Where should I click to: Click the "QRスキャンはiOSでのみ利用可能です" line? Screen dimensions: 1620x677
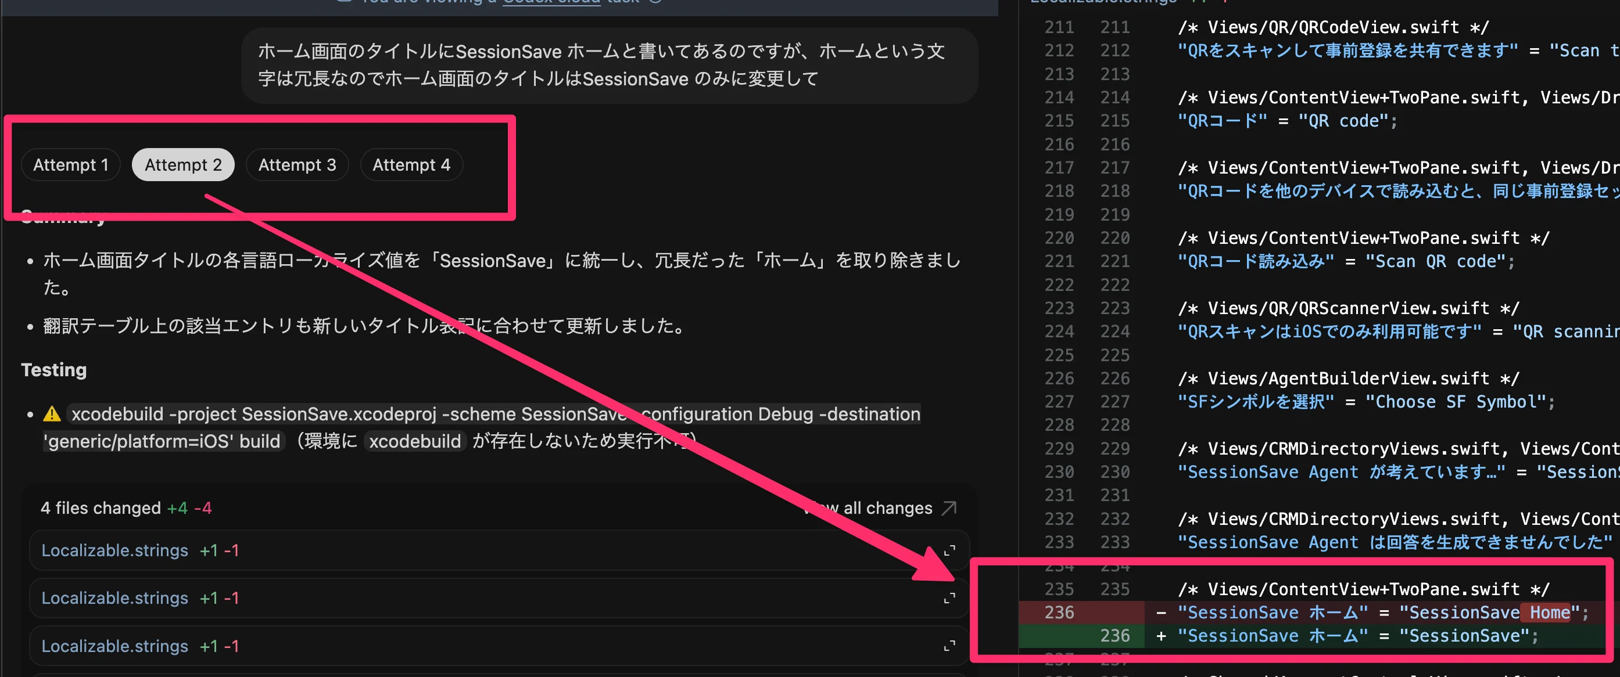[1399, 332]
